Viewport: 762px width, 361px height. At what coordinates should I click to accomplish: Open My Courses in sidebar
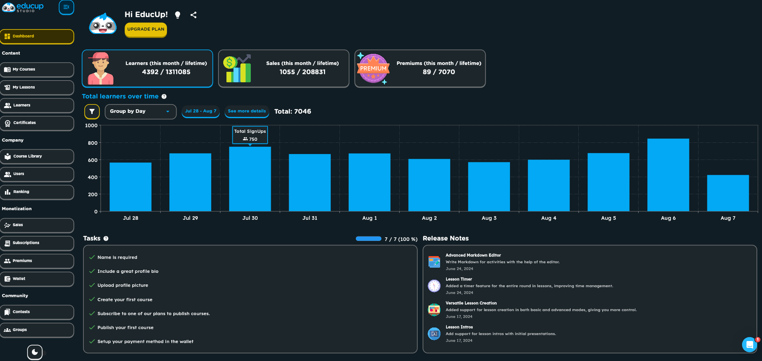coord(37,69)
